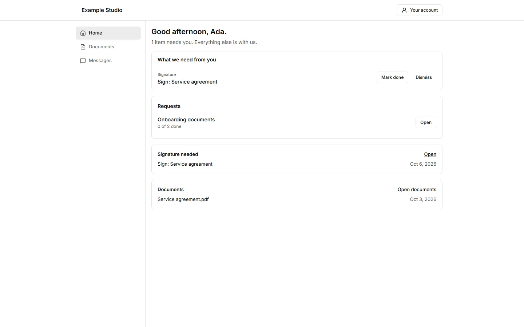Image resolution: width=524 pixels, height=327 pixels.
Task: Click the Good afternoon, Ada. heading
Action: (x=189, y=32)
